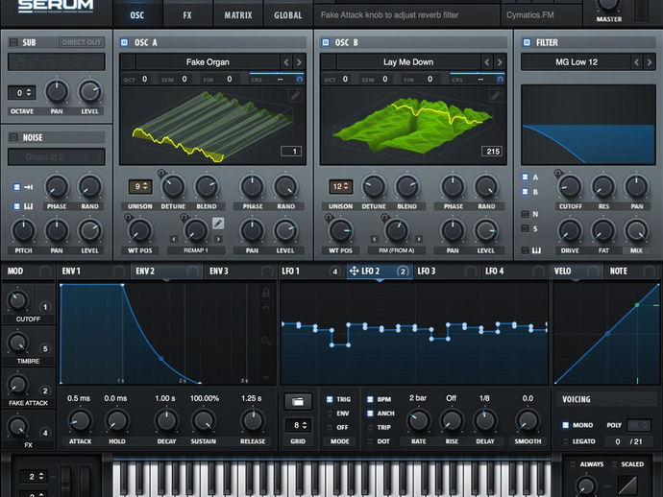Adjust OSC B unison voices stepper

pos(341,186)
